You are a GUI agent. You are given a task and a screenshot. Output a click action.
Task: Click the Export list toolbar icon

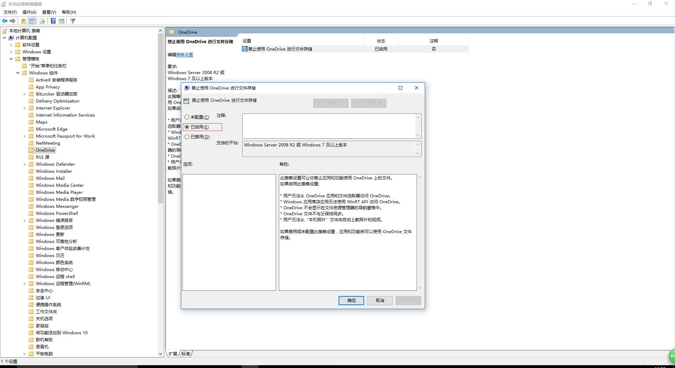point(43,21)
